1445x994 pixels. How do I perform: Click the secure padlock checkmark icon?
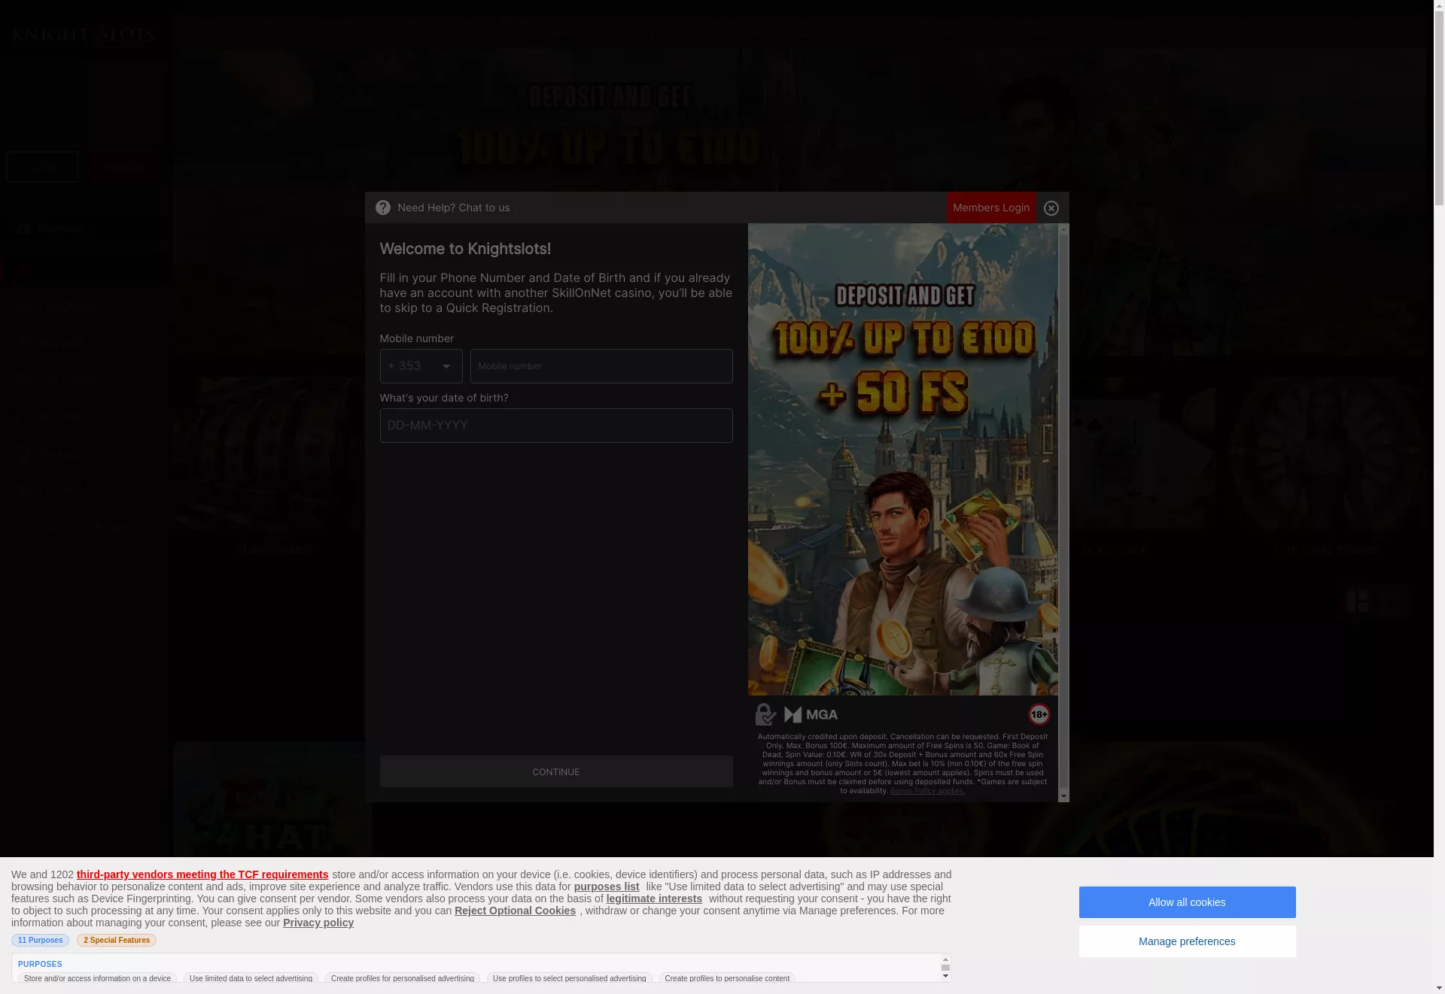click(x=765, y=714)
